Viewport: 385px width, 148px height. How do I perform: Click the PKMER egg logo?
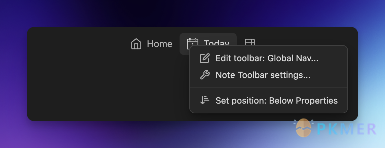[303, 128]
